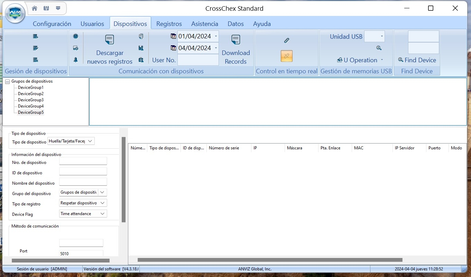
Task: Click Descargar nuevos registros
Action: [110, 49]
